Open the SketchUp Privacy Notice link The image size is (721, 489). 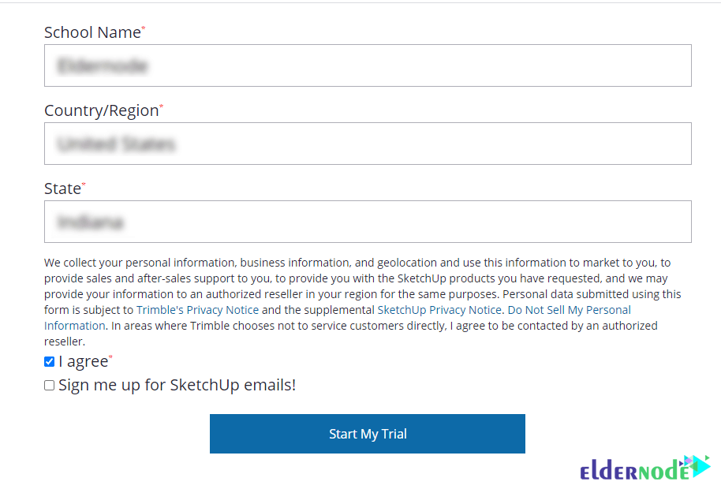pos(439,310)
